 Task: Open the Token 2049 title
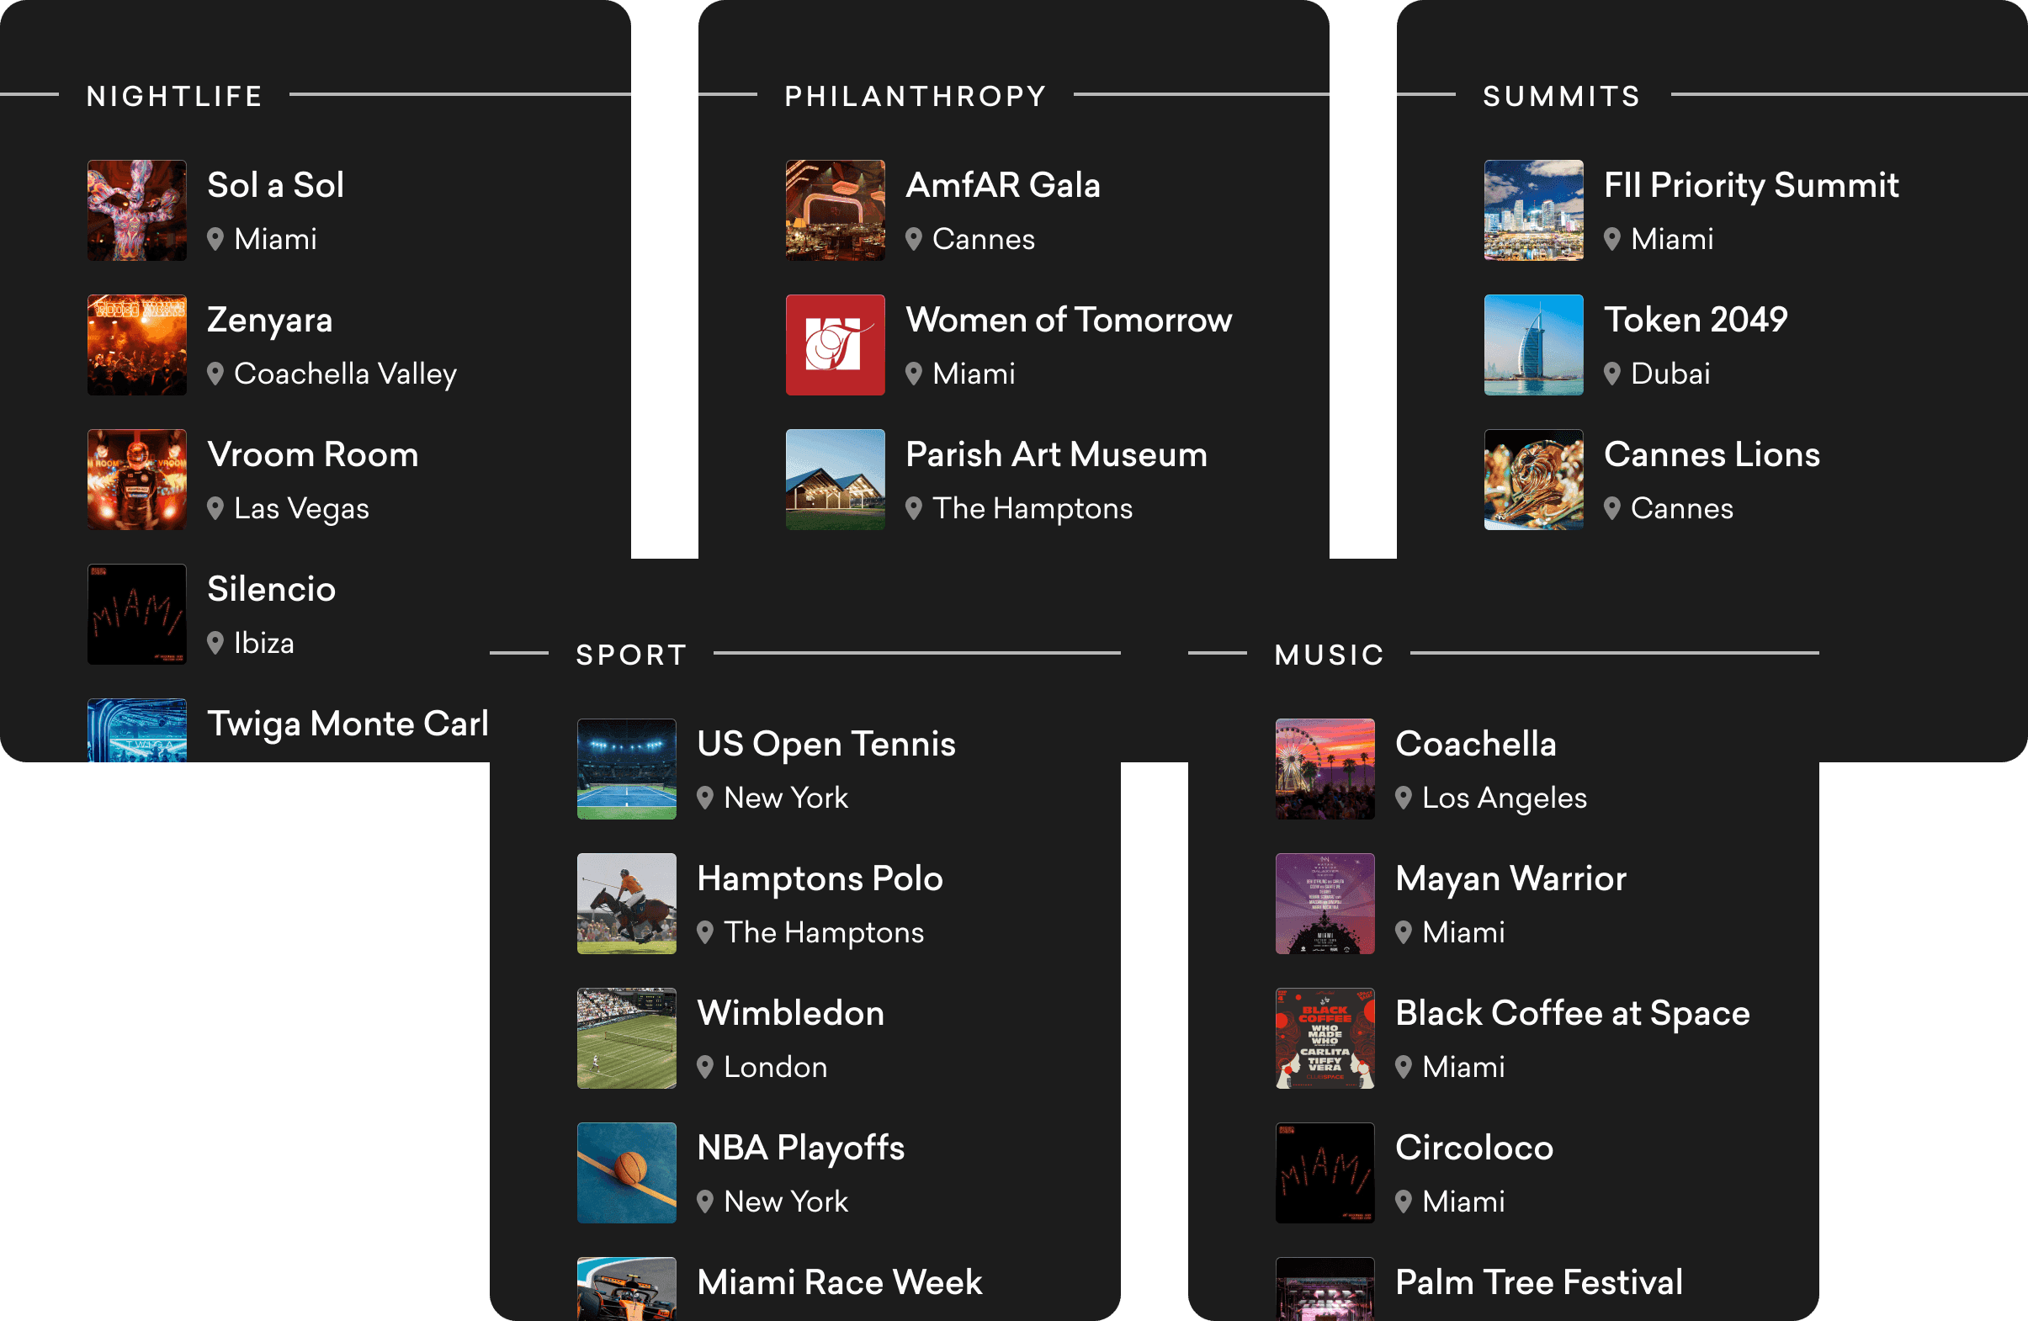[x=1696, y=320]
